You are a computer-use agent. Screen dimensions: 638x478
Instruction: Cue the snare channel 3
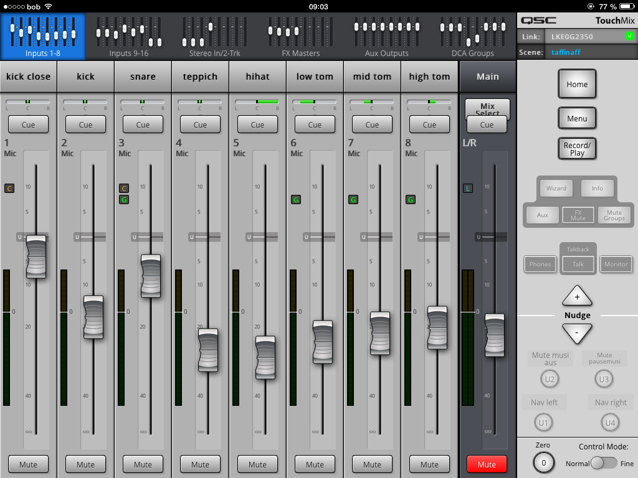click(143, 124)
